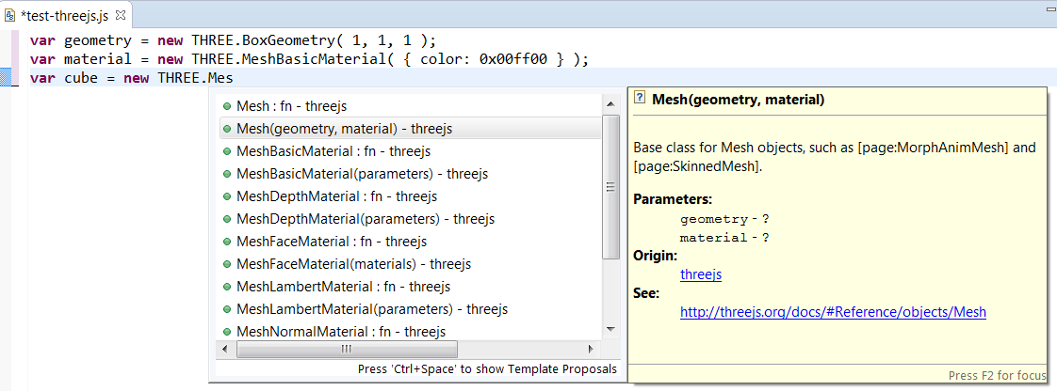The width and height of the screenshot is (1057, 391).
Task: Click the 'material - ?' parameter entry
Action: click(x=724, y=238)
